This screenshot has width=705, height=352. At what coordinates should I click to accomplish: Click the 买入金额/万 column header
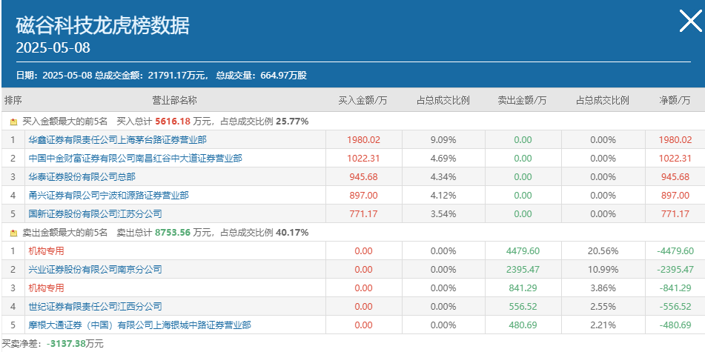tap(363, 100)
